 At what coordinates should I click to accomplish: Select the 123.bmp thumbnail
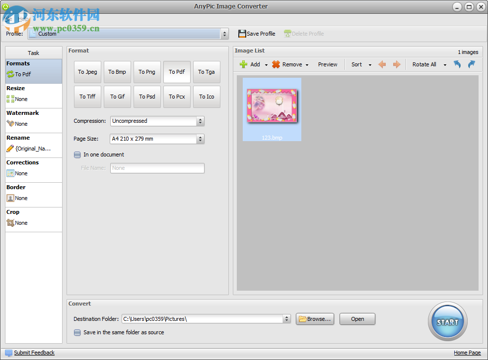[x=272, y=105]
